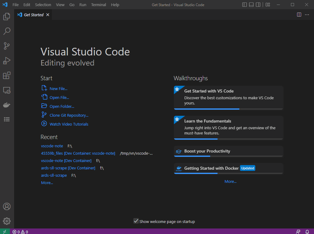This screenshot has width=314, height=234.
Task: Click the New File icon in Start
Action: [x=44, y=88]
